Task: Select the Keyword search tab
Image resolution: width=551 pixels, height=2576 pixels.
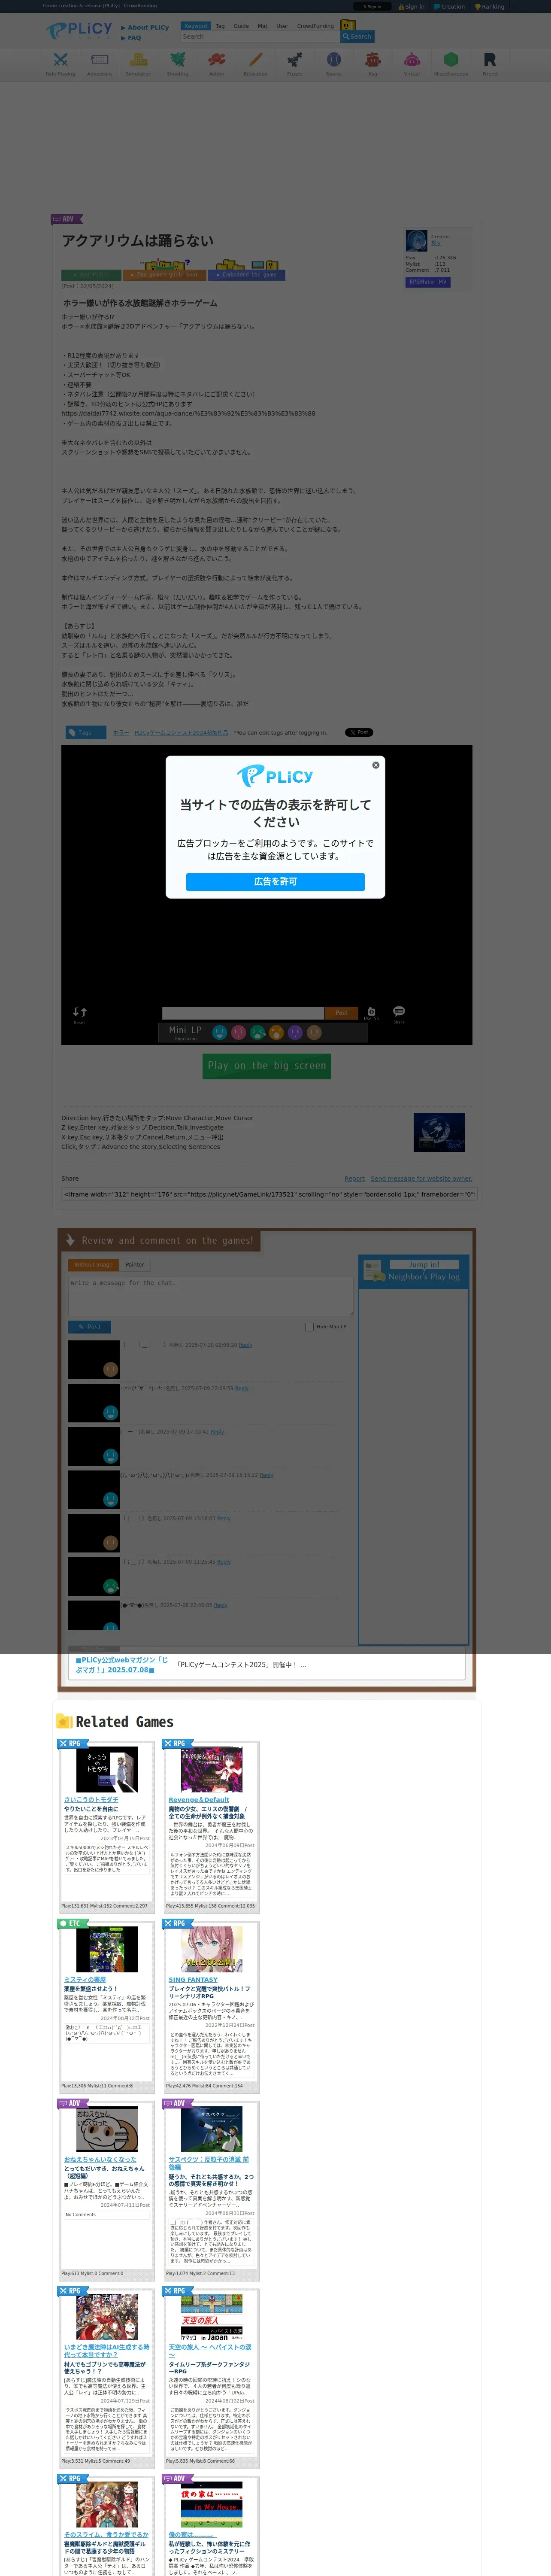Action: point(196,26)
